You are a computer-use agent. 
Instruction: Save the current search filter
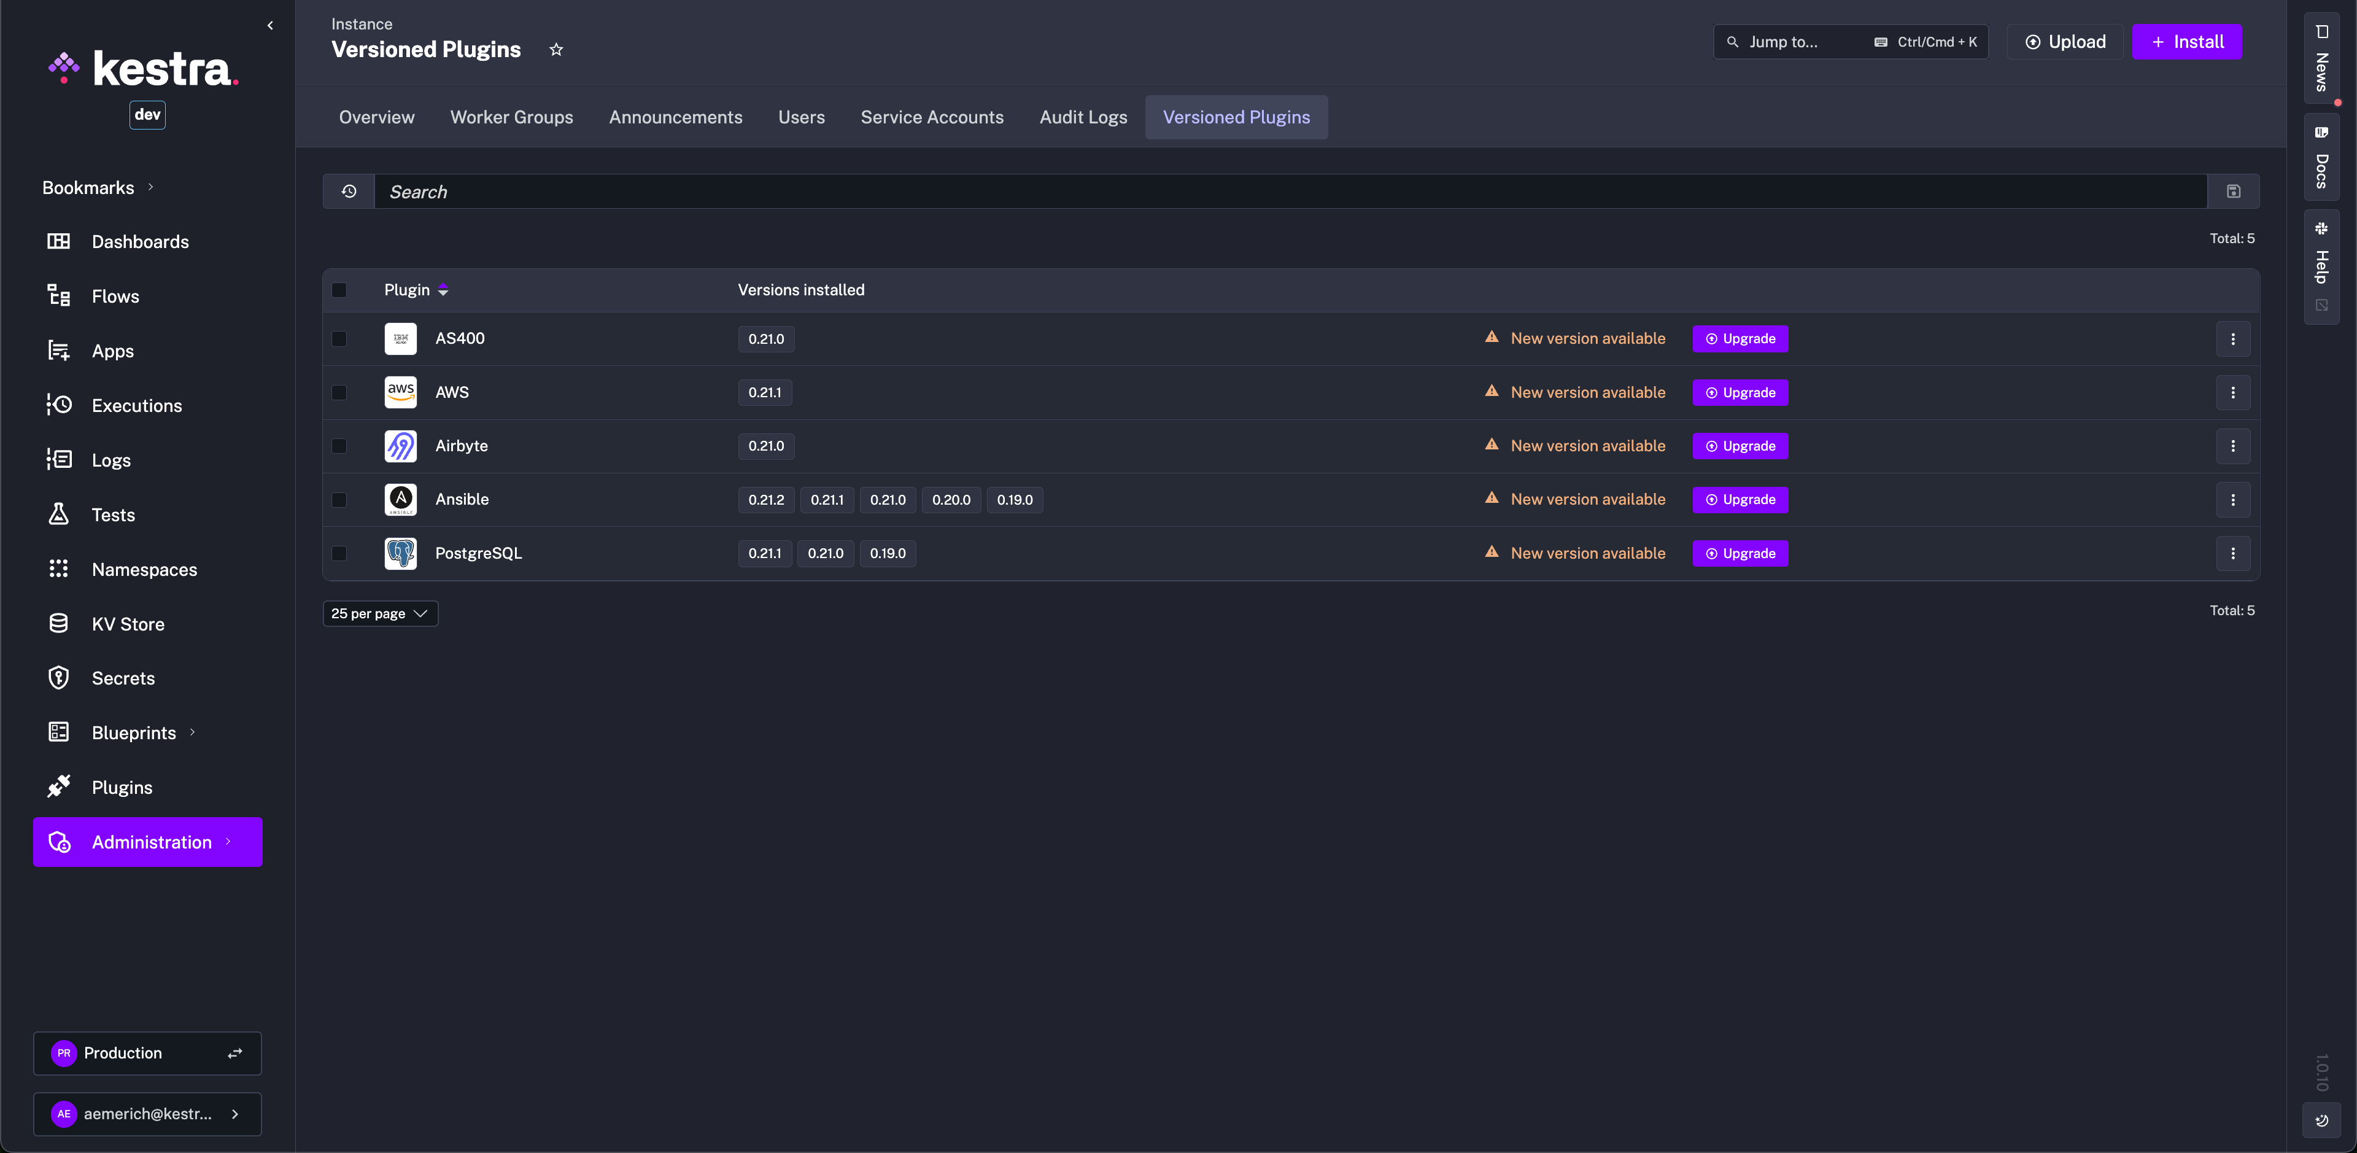click(2234, 192)
